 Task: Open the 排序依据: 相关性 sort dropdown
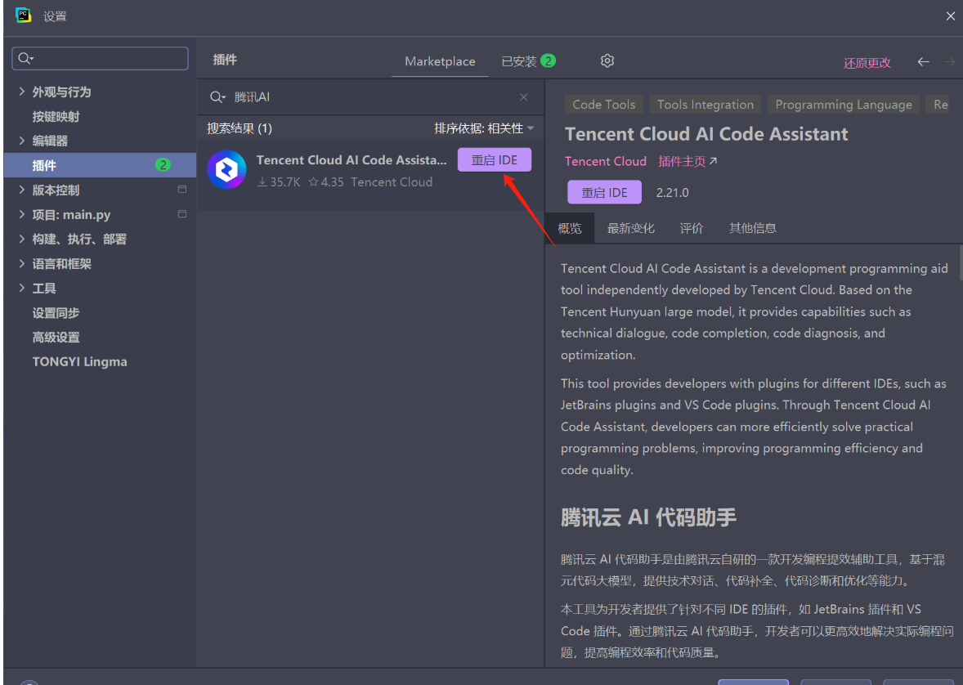point(484,128)
